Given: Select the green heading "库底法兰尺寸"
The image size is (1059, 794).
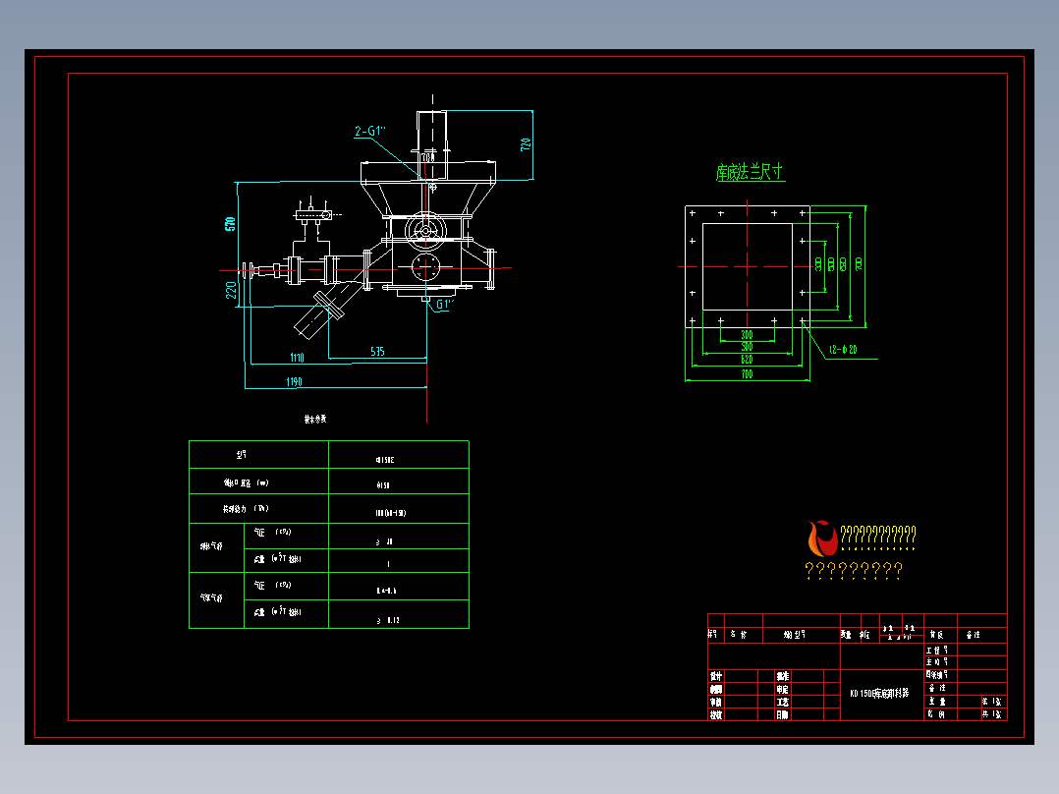Looking at the screenshot, I should click(x=750, y=172).
